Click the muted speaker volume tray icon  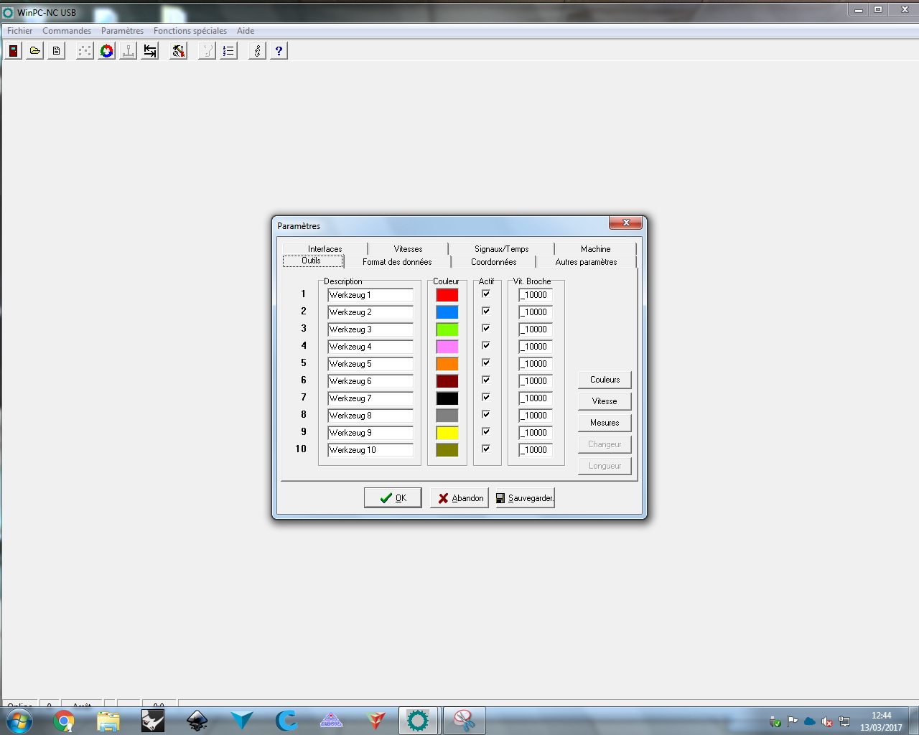[x=827, y=721]
